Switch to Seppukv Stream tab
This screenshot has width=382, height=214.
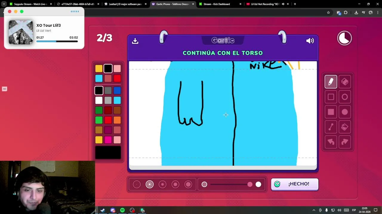[30, 4]
